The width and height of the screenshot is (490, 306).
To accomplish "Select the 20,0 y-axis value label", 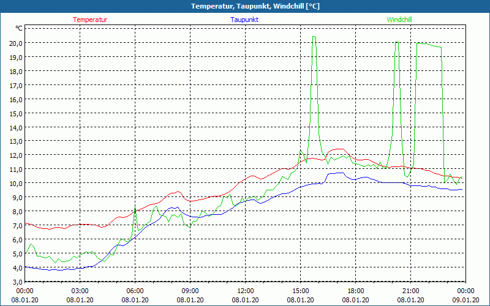I will [15, 43].
